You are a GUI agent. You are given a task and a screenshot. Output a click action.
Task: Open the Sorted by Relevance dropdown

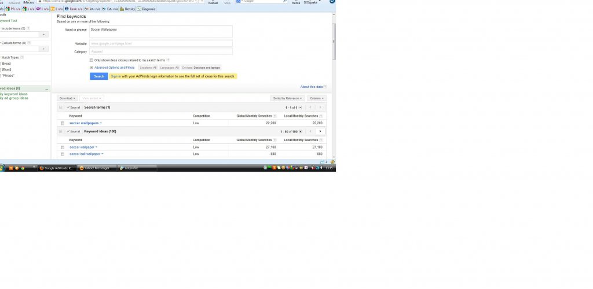(287, 98)
